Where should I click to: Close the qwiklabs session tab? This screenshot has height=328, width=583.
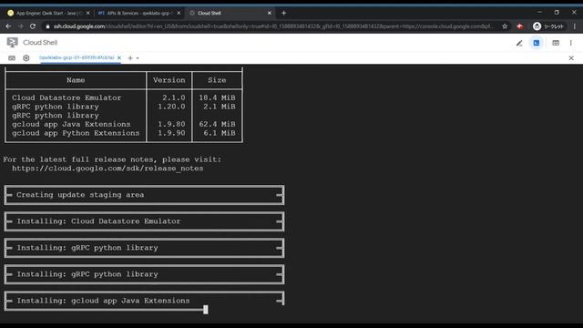pos(119,58)
